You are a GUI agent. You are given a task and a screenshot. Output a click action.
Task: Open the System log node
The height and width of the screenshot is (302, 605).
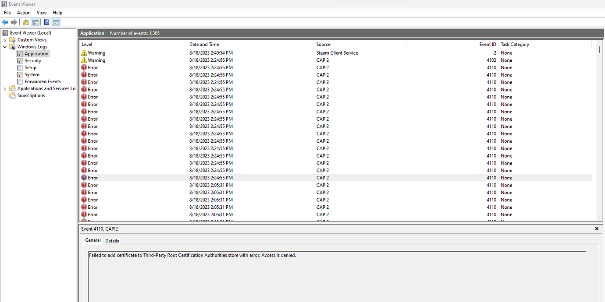tap(32, 75)
